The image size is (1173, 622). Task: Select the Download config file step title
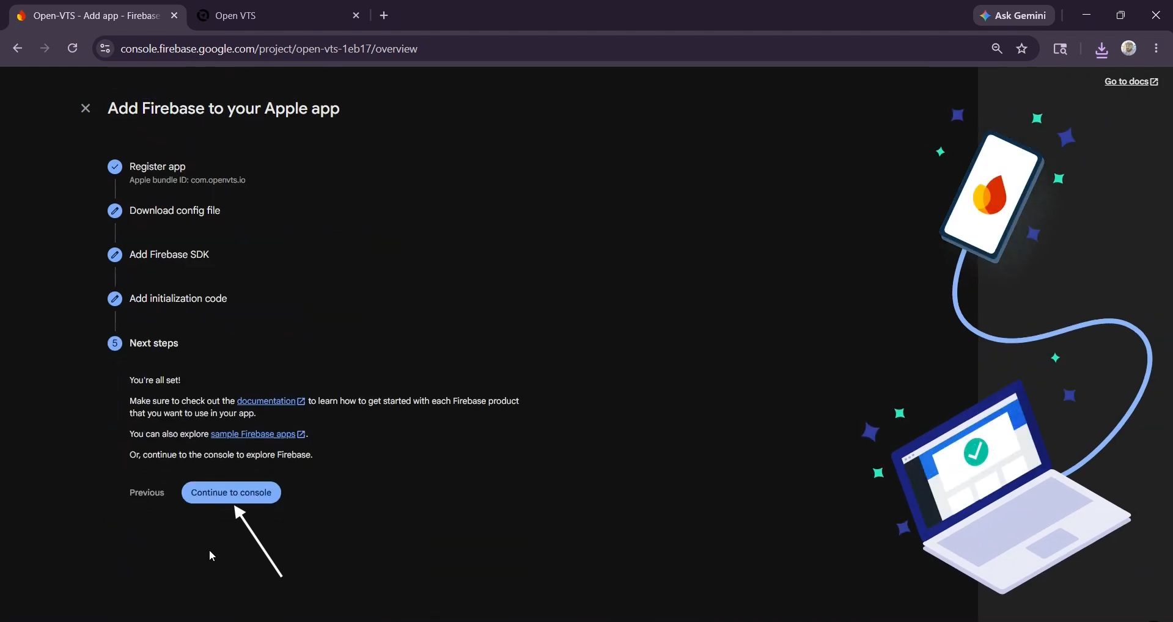click(175, 210)
